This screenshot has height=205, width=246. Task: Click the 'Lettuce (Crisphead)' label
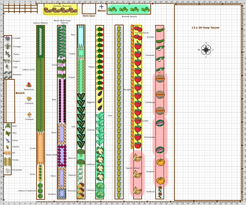(27, 191)
